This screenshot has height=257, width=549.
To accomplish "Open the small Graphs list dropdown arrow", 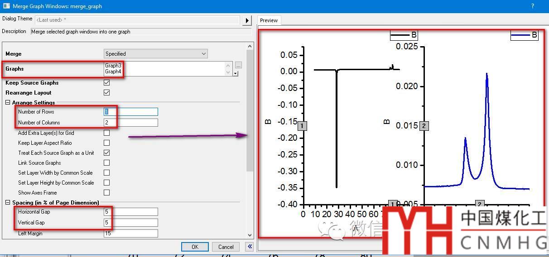I will tap(236, 73).
